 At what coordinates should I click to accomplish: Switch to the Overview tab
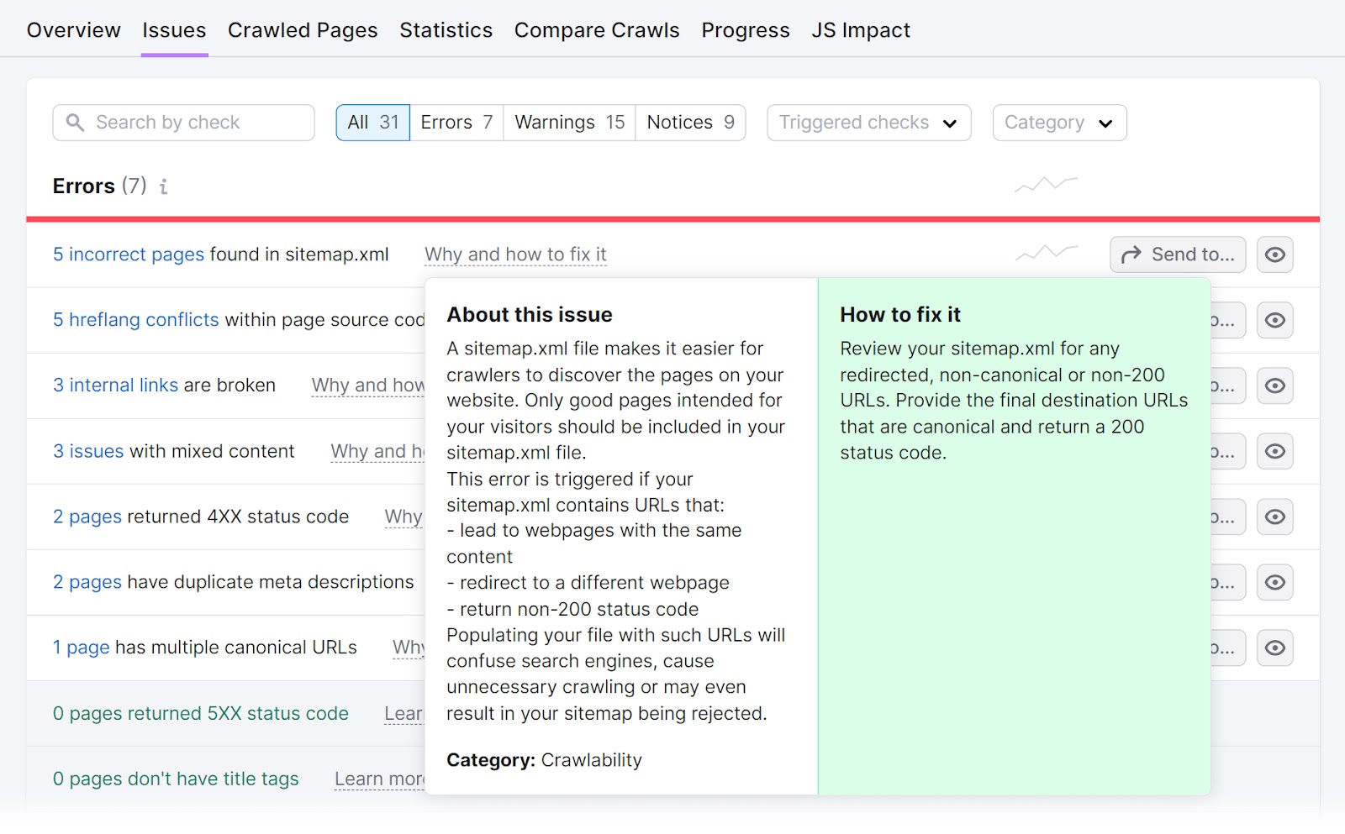73,30
